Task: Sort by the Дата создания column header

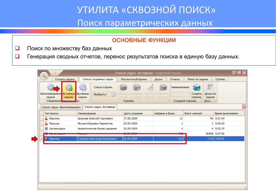Action: tap(138, 113)
